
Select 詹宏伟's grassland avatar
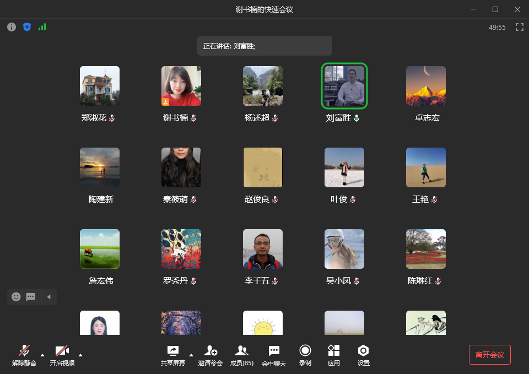100,249
